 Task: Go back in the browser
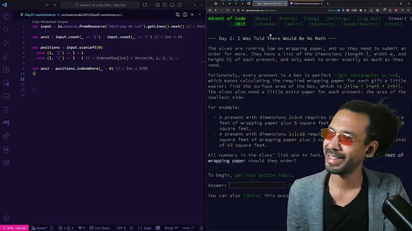[x=216, y=10]
